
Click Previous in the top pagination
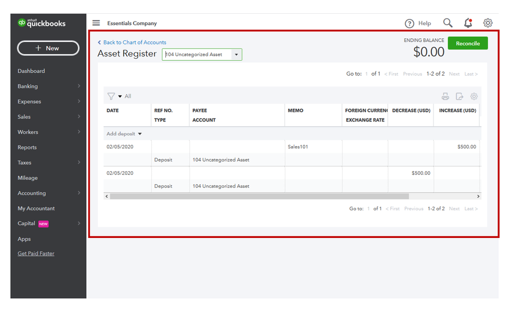[412, 74]
